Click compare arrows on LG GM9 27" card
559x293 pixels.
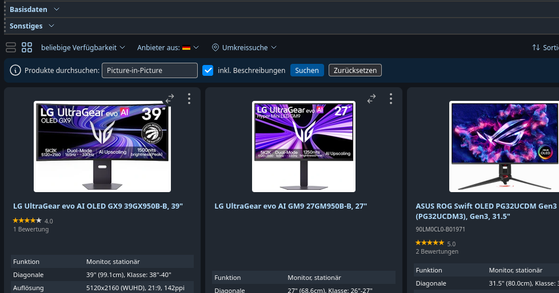[372, 99]
